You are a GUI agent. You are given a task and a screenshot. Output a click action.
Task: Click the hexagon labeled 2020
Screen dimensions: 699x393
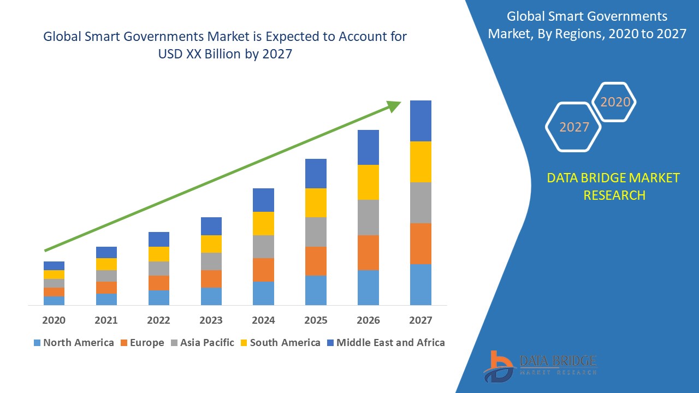point(615,102)
